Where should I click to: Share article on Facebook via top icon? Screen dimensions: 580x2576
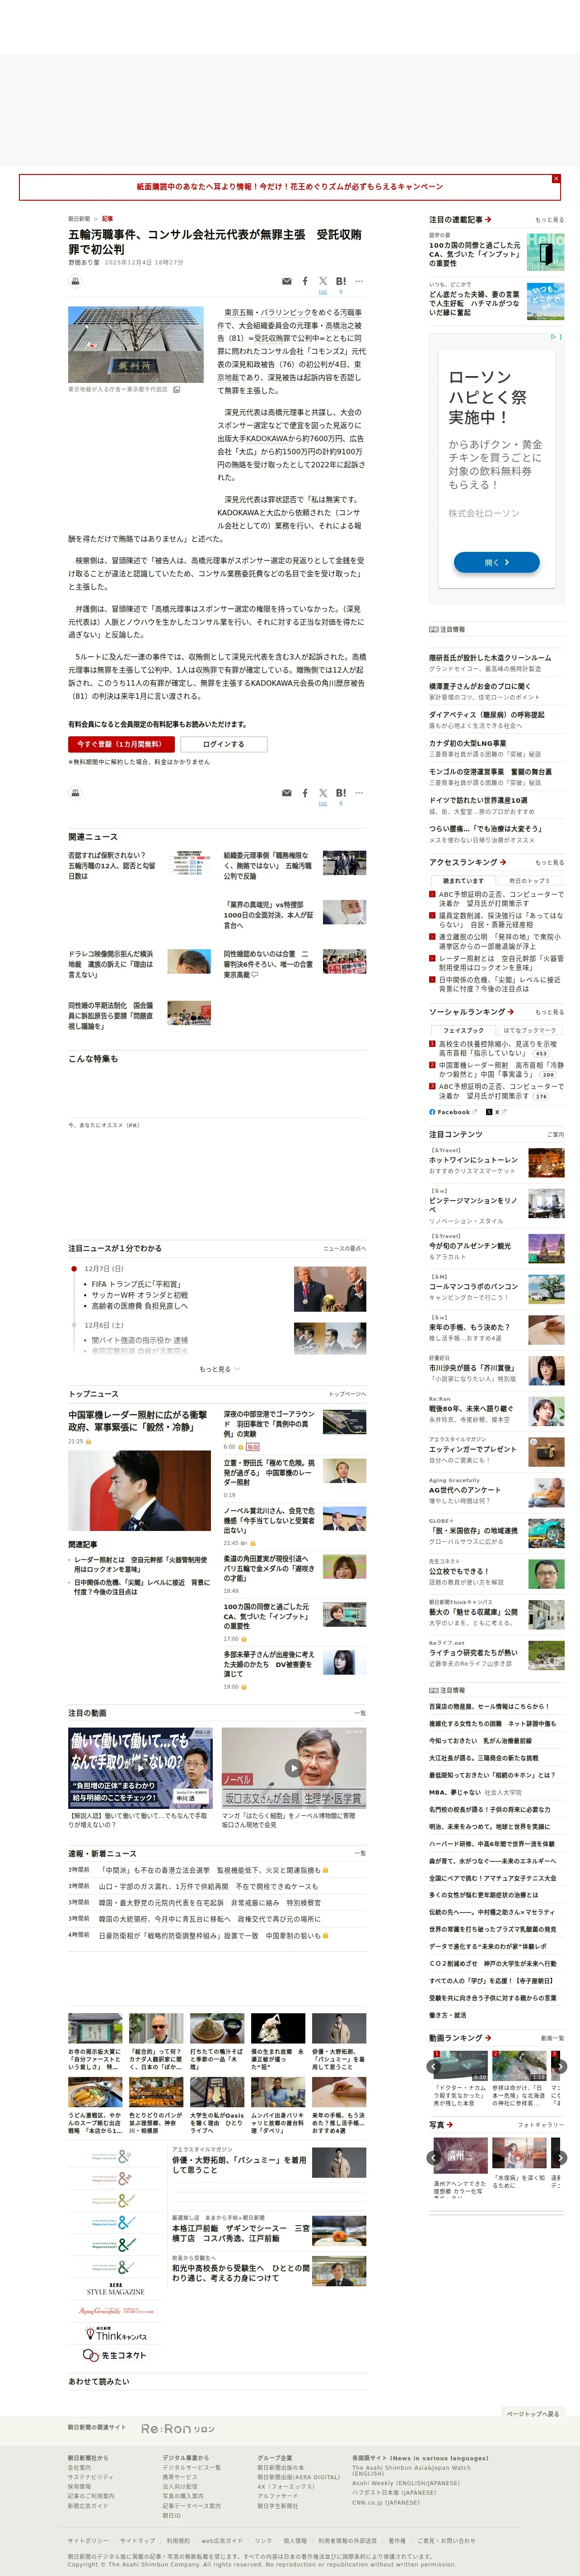click(305, 281)
